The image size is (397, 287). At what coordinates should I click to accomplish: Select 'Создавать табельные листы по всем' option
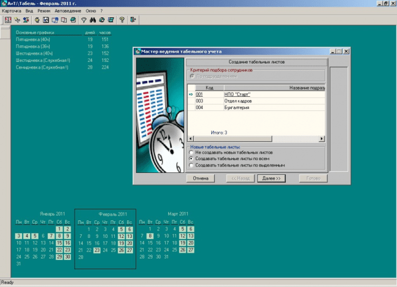tap(191, 159)
